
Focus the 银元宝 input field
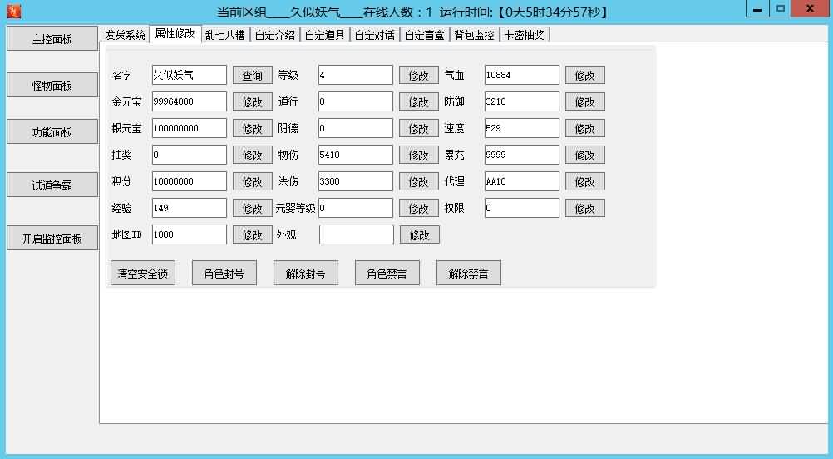pyautogui.click(x=189, y=128)
